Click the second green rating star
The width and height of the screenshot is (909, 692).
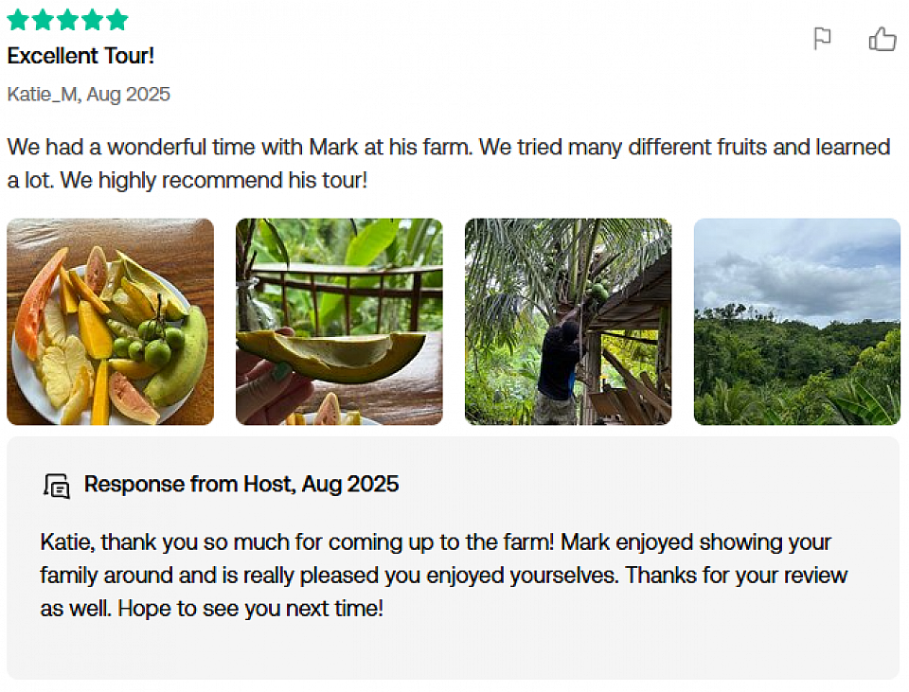coord(43,20)
